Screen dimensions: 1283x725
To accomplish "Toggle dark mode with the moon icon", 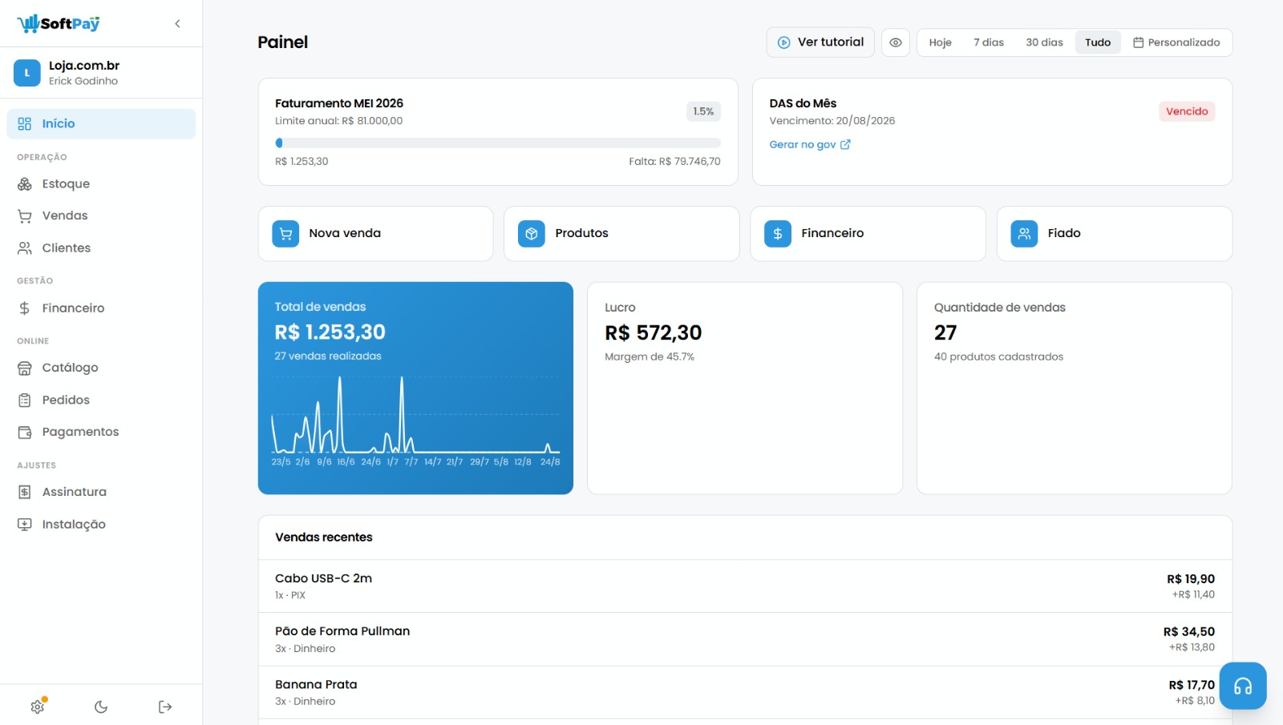I will tap(101, 707).
